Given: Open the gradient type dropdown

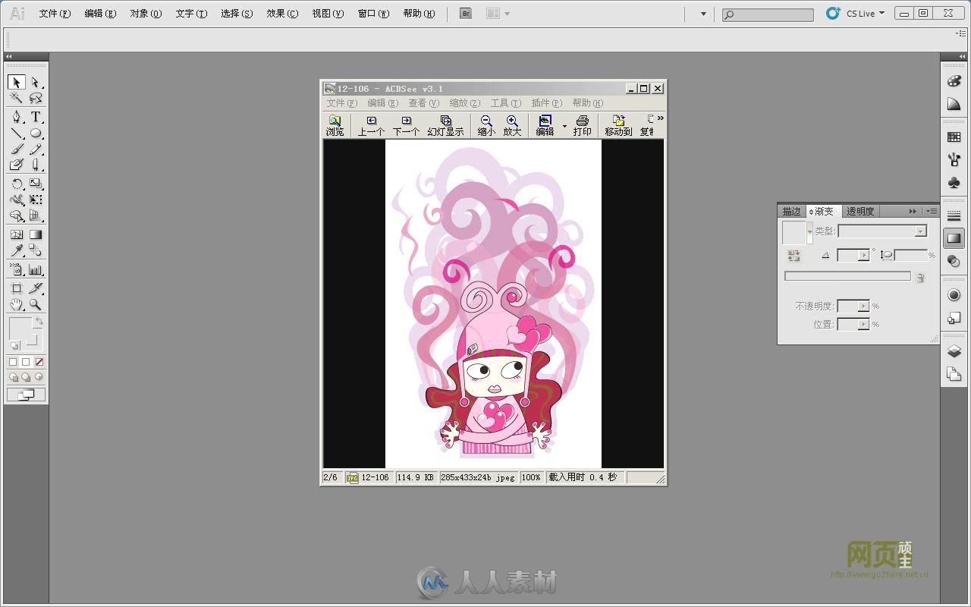Looking at the screenshot, I should coord(921,231).
